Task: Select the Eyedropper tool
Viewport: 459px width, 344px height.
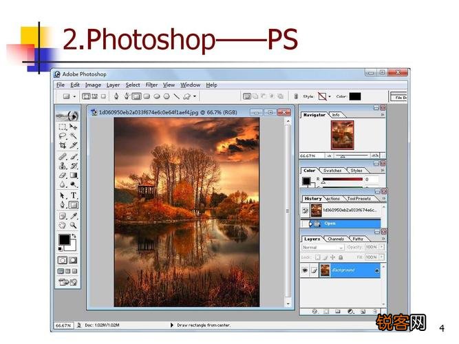Action: [x=74, y=216]
